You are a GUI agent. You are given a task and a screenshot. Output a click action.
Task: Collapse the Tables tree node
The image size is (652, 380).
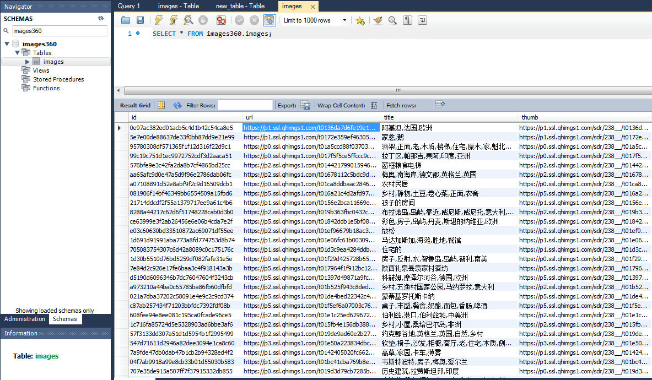coord(17,53)
